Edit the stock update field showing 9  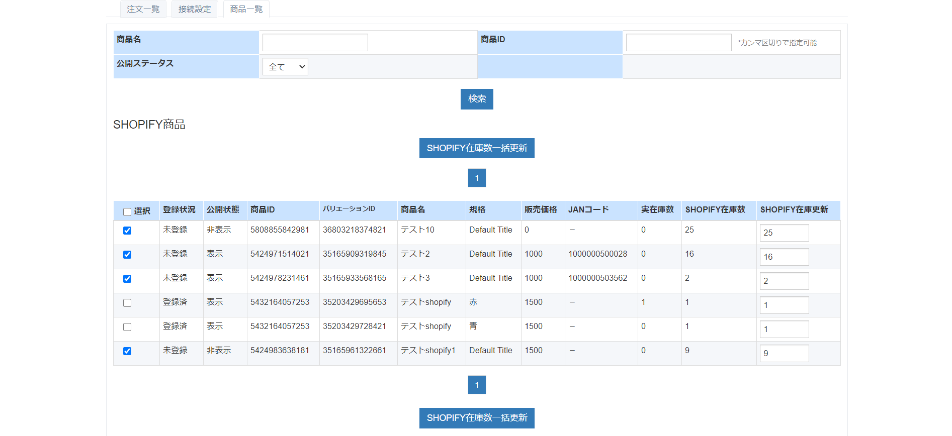tap(785, 353)
